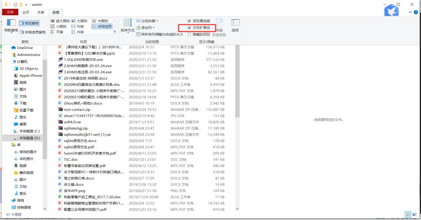Select 本地磁盘 (C:) drive
The image size is (421, 220).
click(27, 131)
